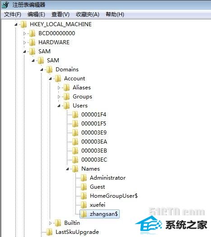Select the 000003EC user key
Image resolution: width=211 pixels, height=237 pixels.
(x=94, y=160)
